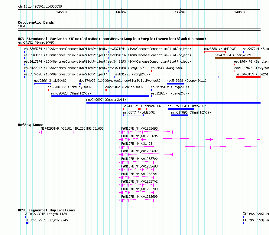Open the nsv437659 (Conrad2006) label
The image size is (269, 235).
point(143,106)
